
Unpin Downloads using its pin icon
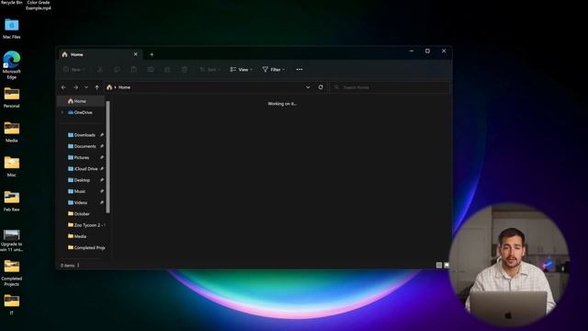102,135
